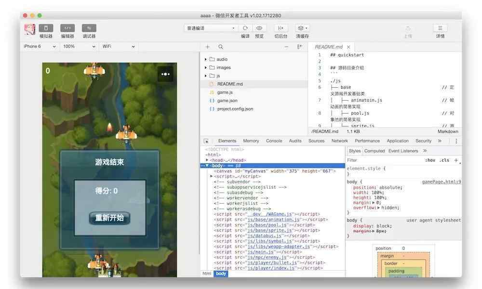Viewport: 482px width, 289px height.
Task: Click the preview (预览) eye icon
Action: tap(259, 28)
